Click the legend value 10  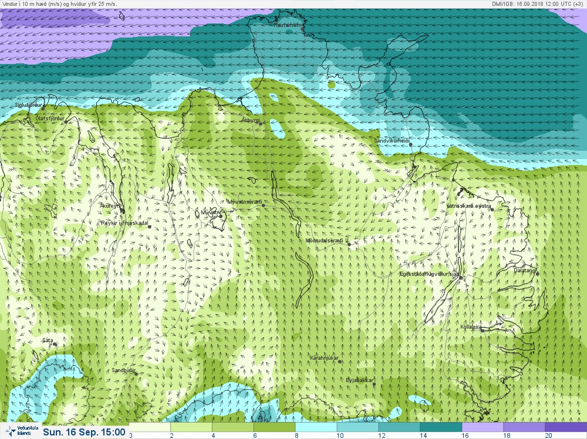click(339, 435)
